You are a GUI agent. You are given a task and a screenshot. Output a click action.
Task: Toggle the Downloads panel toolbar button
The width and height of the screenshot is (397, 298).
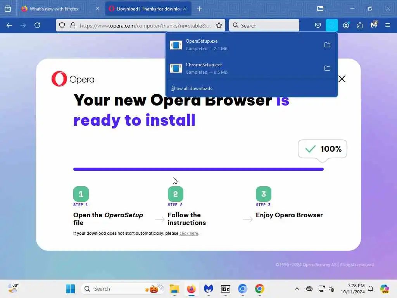click(x=332, y=25)
